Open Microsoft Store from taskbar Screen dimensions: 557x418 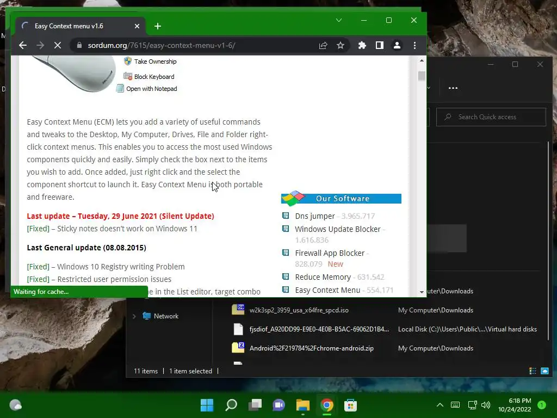(350, 405)
